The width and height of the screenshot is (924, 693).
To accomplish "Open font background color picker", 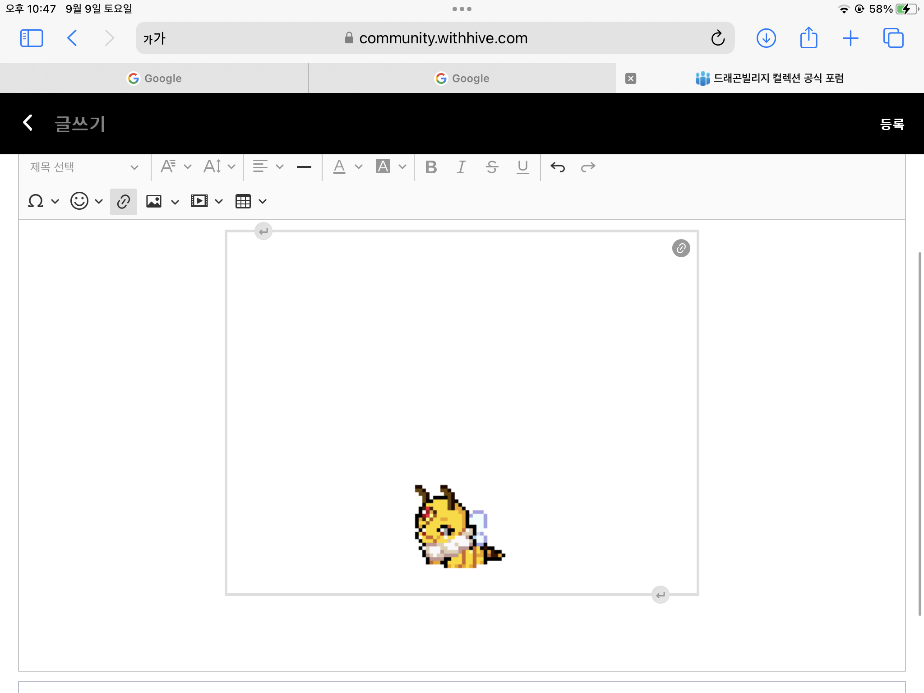I will pos(383,166).
